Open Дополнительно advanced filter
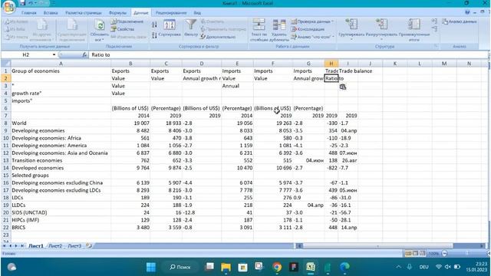 click(x=218, y=37)
